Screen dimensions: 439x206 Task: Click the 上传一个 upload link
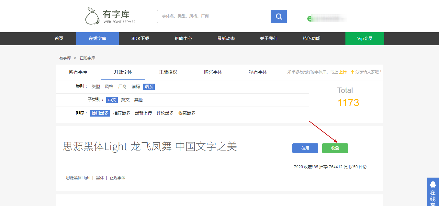coord(346,72)
